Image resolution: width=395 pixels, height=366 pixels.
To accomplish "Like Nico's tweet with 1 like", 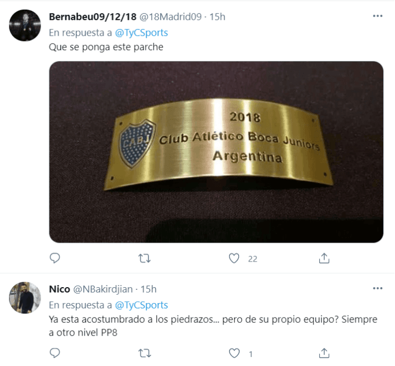I will tap(234, 353).
